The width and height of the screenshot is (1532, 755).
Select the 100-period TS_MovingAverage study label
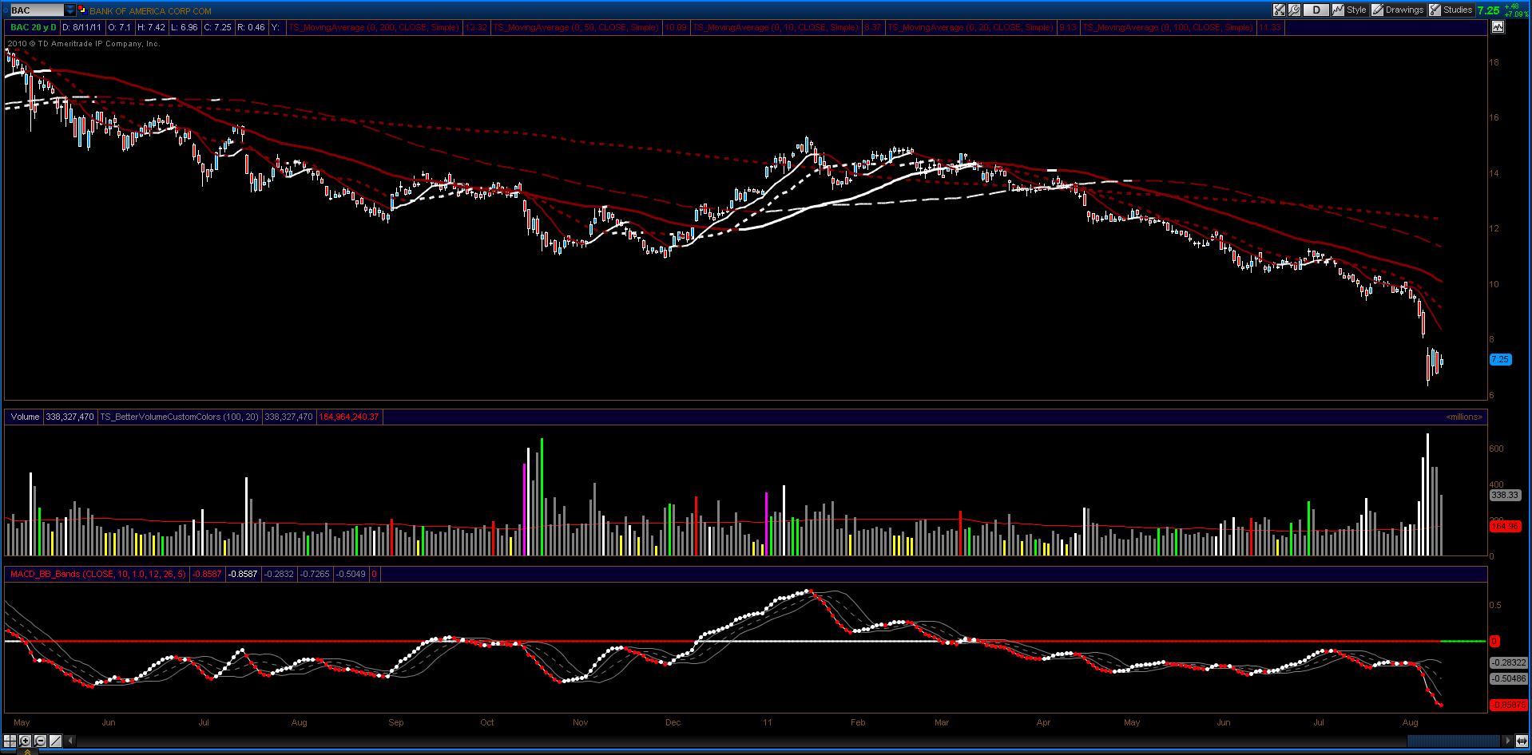1168,27
